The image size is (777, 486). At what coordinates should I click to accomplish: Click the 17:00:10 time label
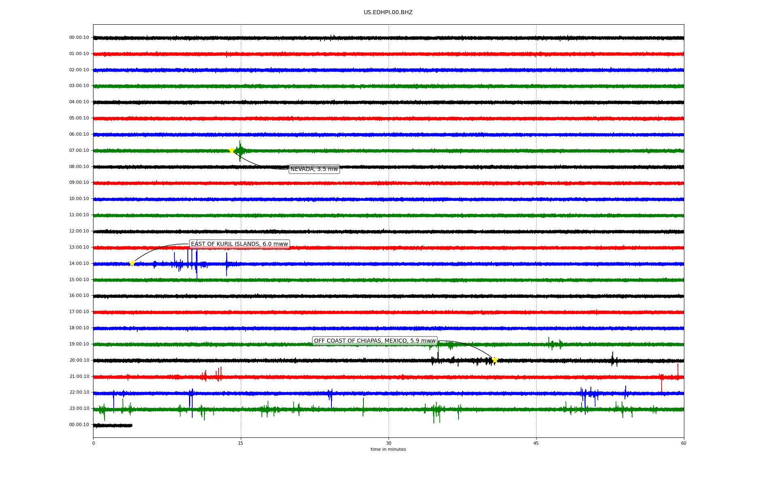tap(79, 312)
